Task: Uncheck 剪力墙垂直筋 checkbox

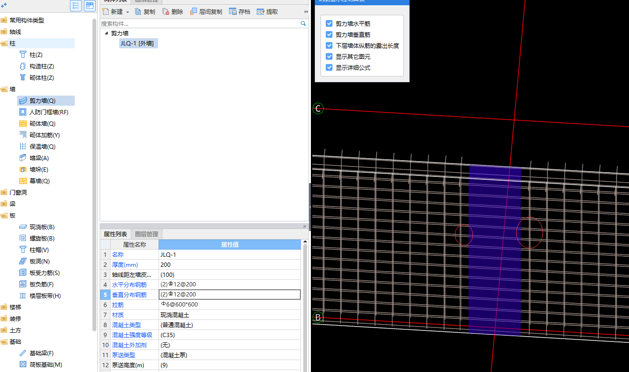Action: coord(329,34)
